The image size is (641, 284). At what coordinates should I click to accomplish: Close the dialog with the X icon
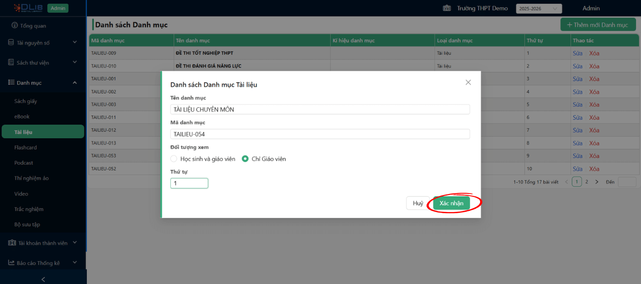click(x=468, y=82)
